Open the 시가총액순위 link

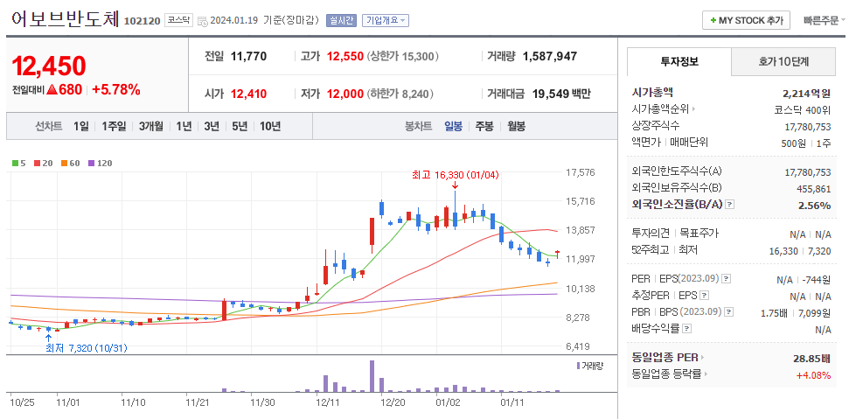pos(664,109)
